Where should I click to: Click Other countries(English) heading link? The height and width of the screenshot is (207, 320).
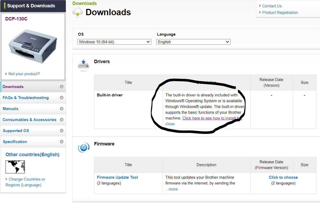(x=33, y=155)
